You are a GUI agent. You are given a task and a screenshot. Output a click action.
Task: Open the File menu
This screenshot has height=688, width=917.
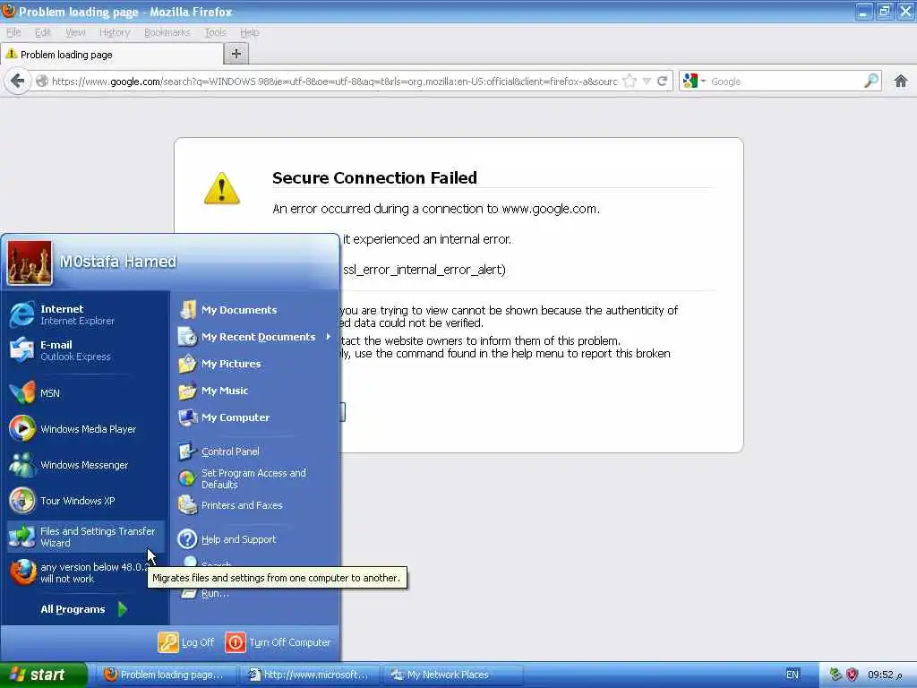tap(13, 32)
